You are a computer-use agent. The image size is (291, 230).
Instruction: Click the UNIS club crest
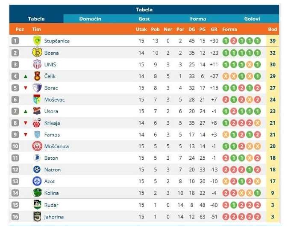pyautogui.click(x=37, y=64)
